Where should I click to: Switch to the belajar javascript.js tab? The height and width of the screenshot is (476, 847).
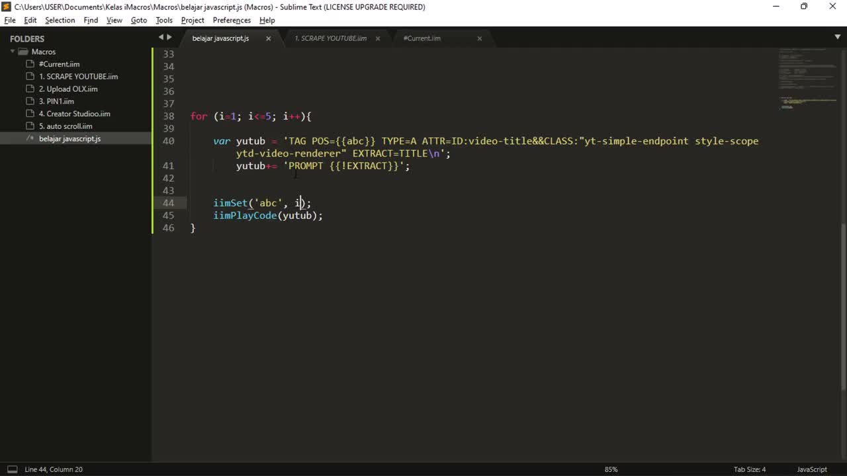pyautogui.click(x=220, y=38)
